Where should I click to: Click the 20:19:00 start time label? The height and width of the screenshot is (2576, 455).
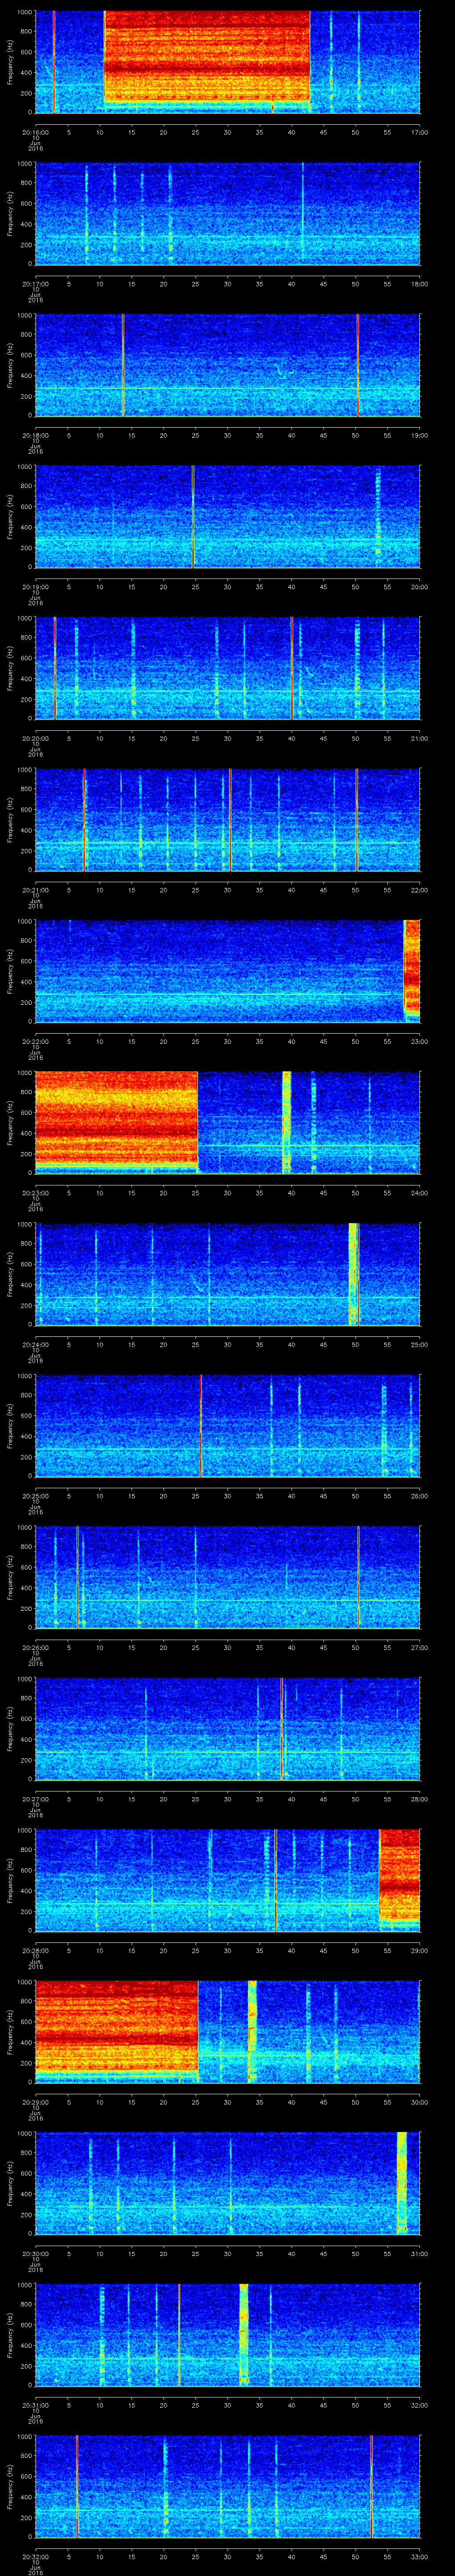[35, 587]
